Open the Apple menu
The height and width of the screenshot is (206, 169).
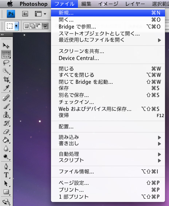10,4
